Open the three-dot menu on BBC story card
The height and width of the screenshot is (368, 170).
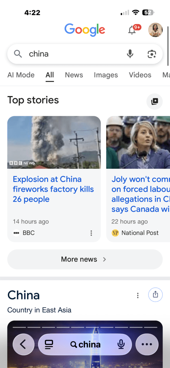point(91,233)
